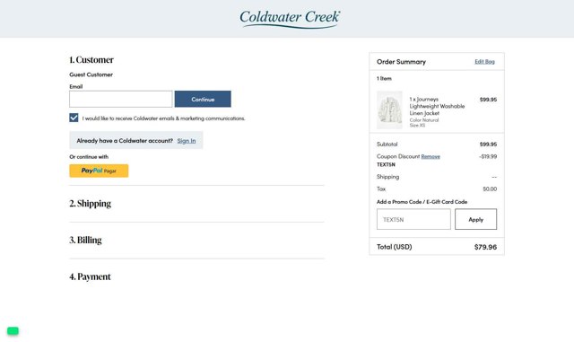
Task: Open the green chat widget icon
Action: click(x=13, y=331)
